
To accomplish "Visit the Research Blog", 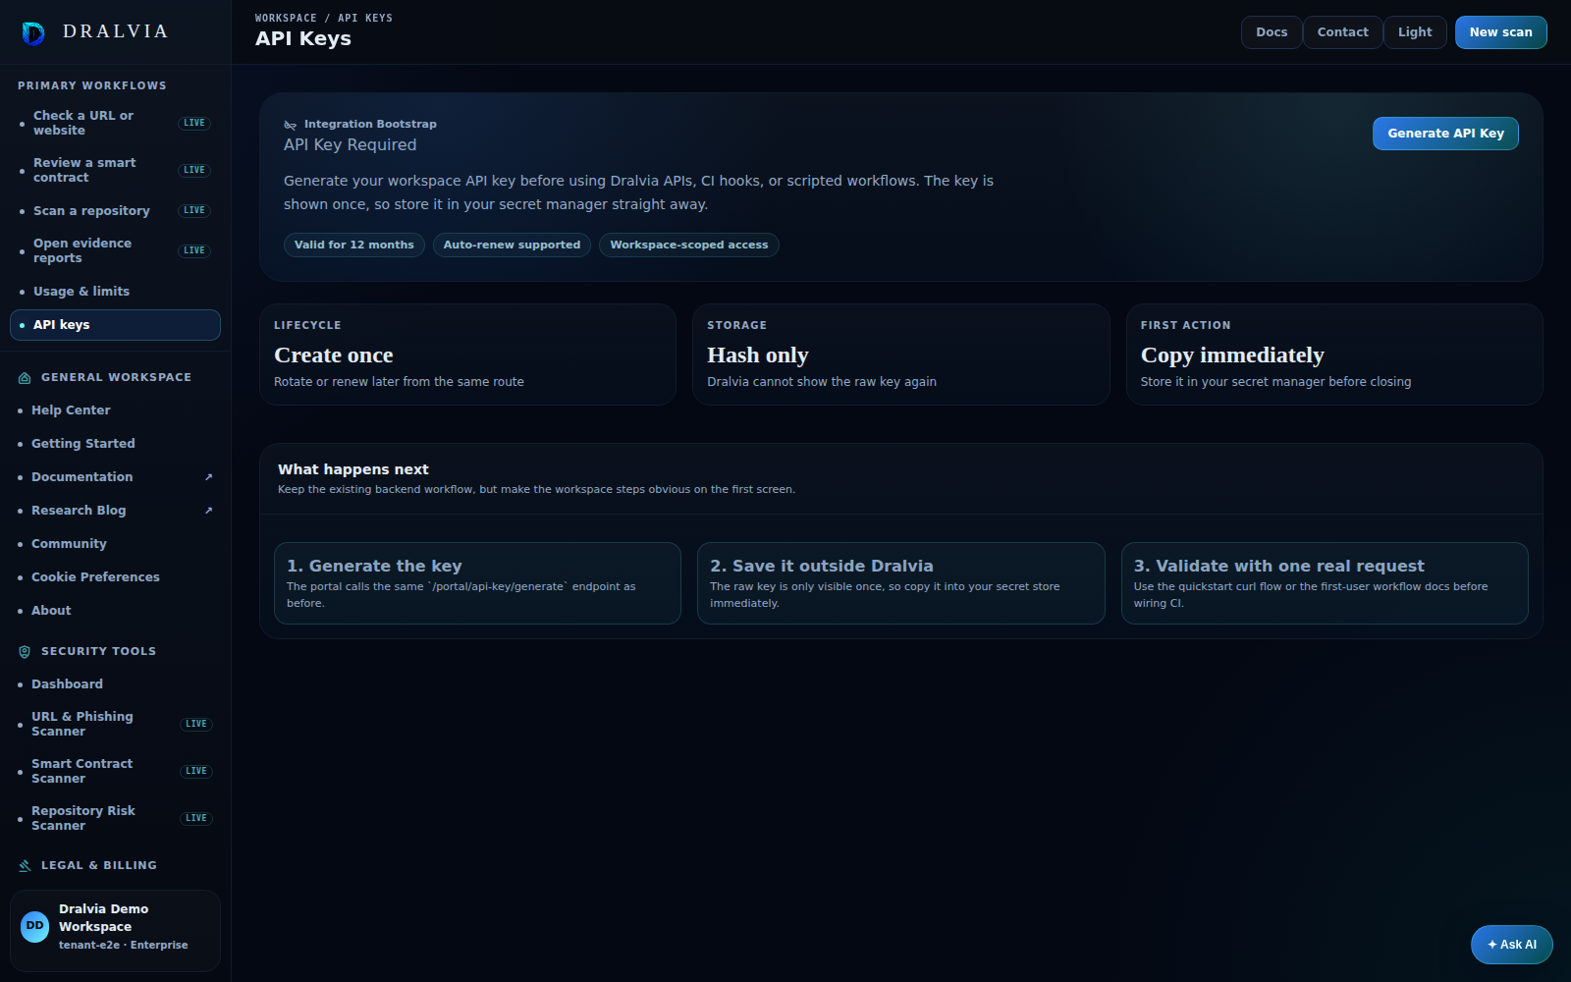I will point(116,511).
